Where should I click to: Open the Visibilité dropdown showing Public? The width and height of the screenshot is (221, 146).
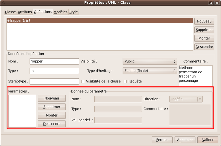pyautogui.click(x=150, y=61)
